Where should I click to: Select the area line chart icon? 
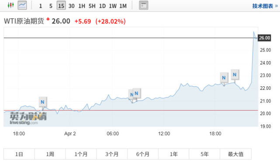pyautogui.click(x=22, y=5)
